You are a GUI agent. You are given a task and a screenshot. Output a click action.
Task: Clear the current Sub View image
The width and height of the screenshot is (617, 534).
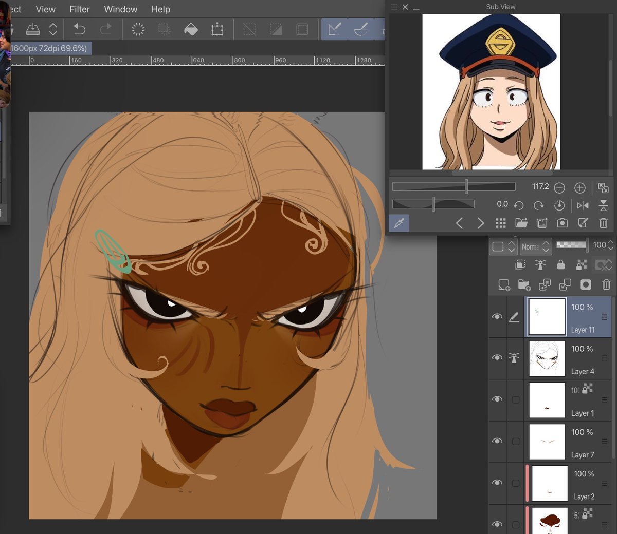coord(604,223)
